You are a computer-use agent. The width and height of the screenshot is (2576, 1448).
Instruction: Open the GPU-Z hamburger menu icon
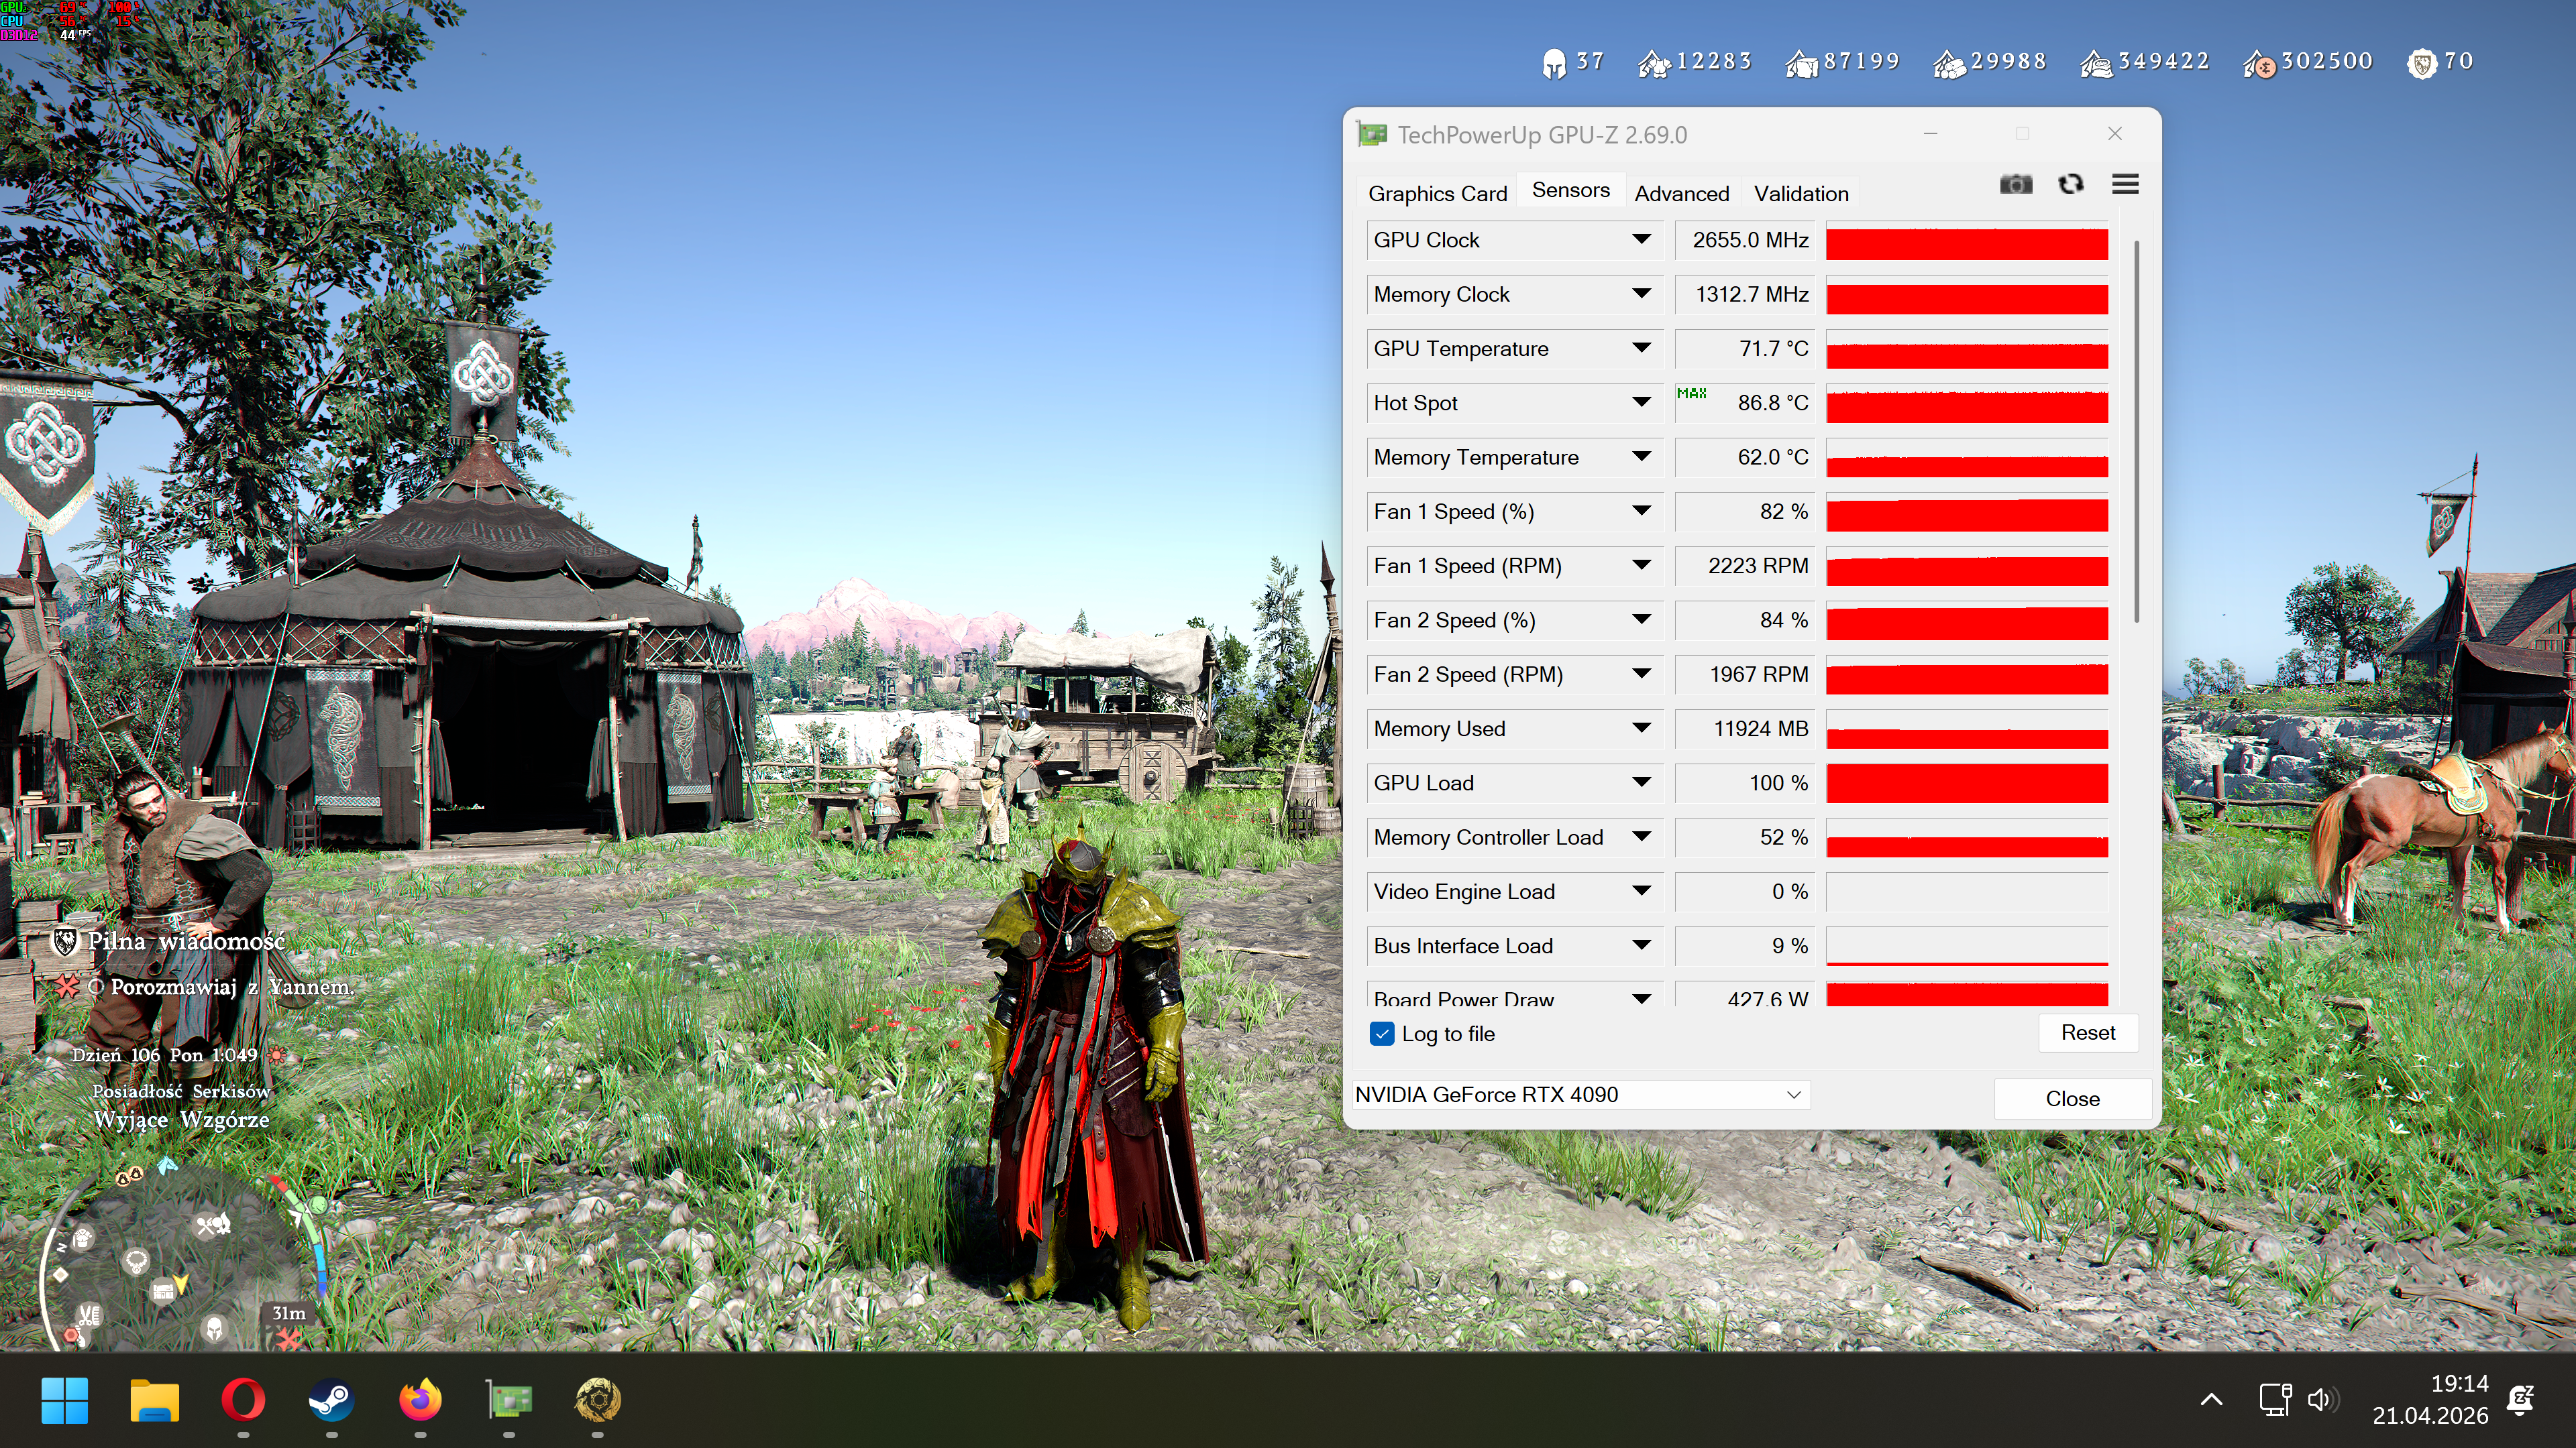(2125, 185)
